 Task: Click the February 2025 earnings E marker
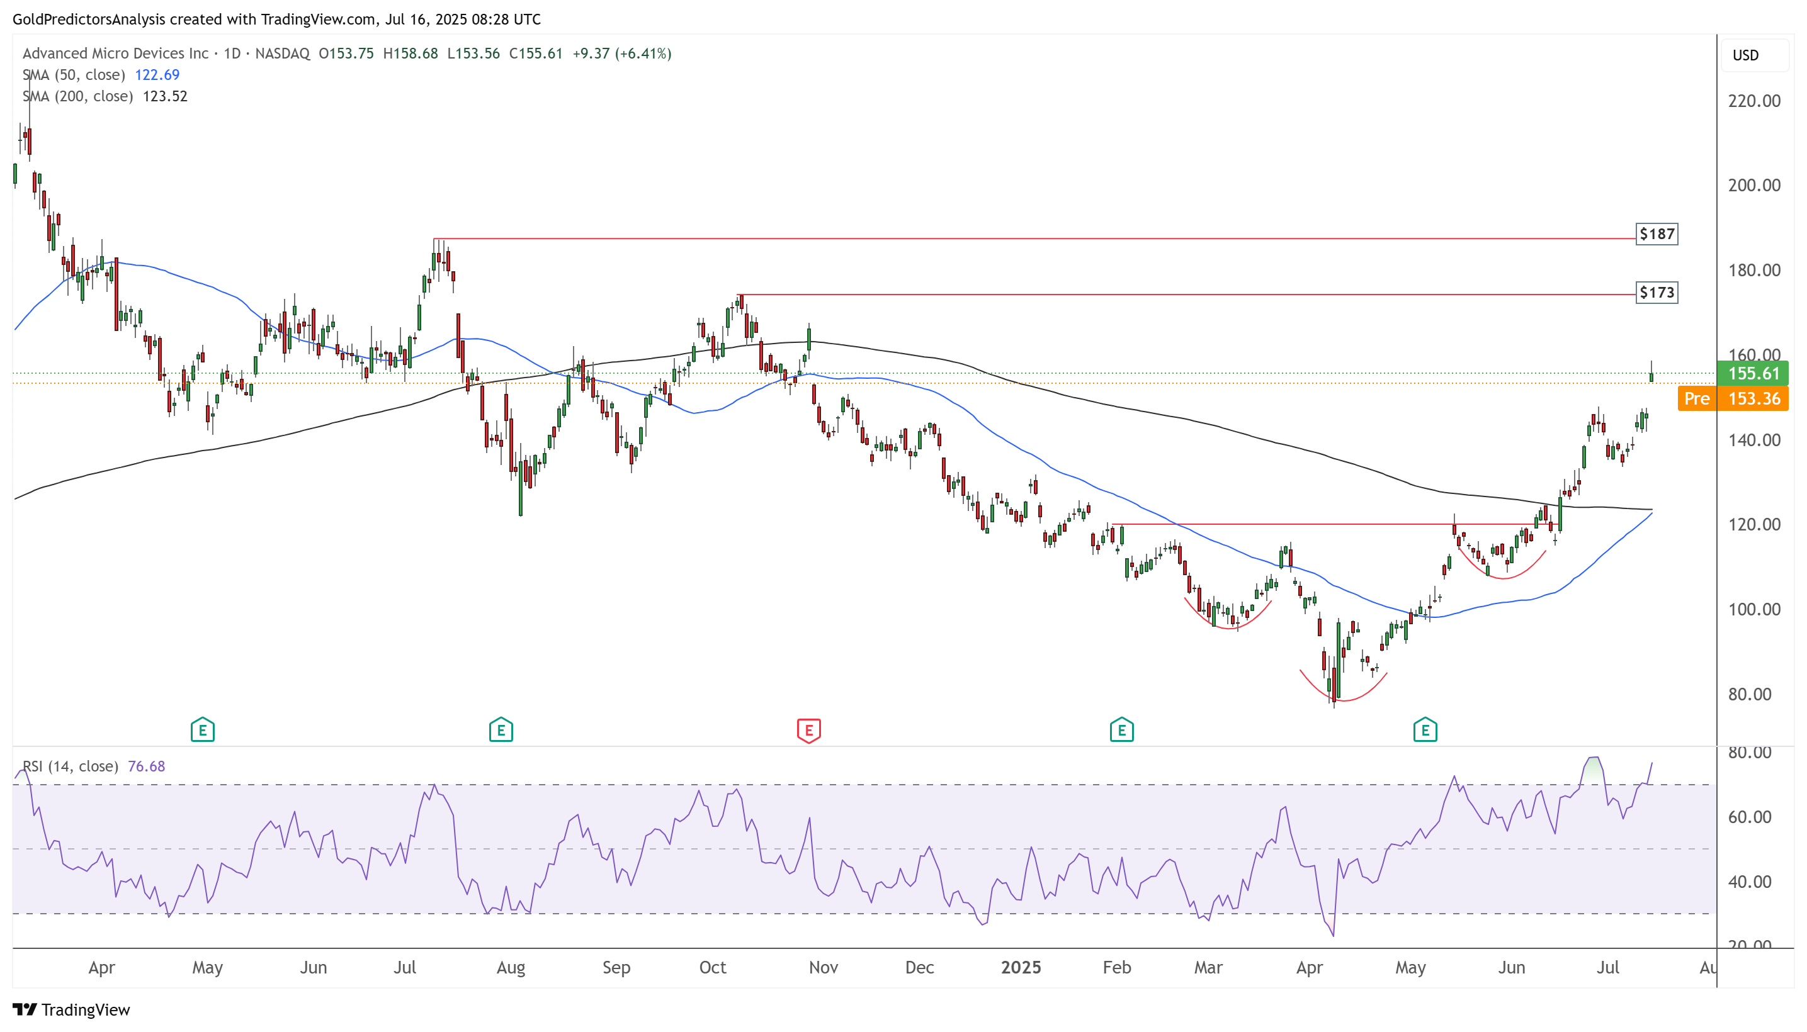click(x=1121, y=729)
